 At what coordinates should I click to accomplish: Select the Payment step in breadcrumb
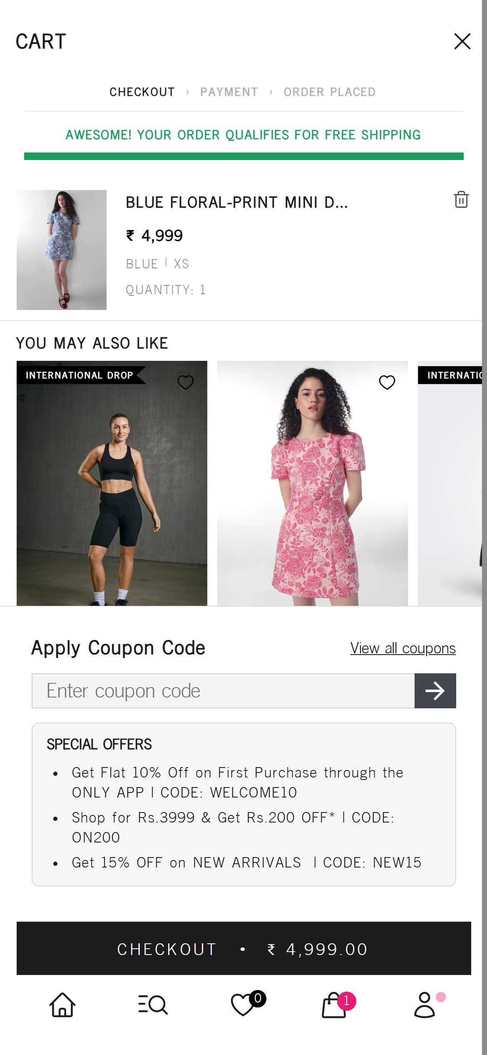point(229,92)
